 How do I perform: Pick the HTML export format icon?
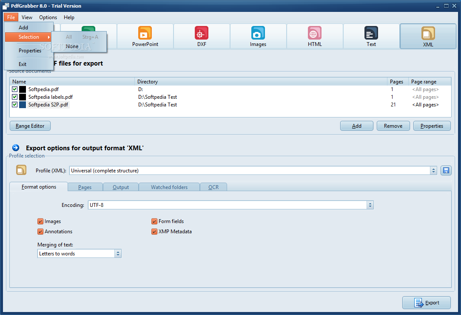coord(315,33)
